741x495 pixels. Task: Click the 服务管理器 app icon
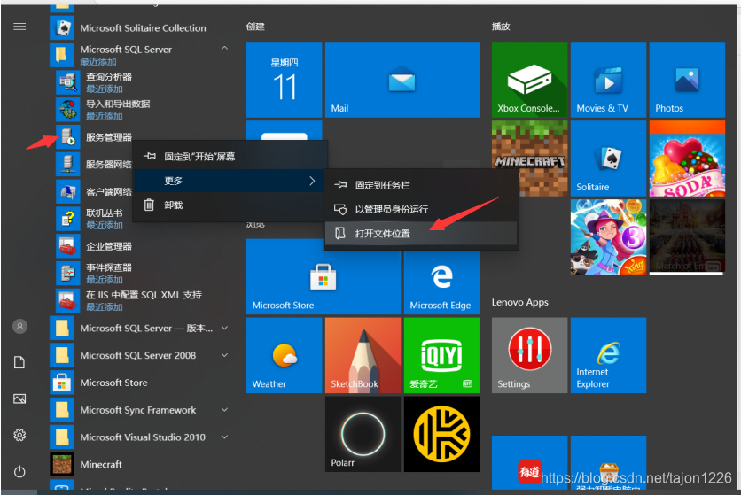tap(68, 137)
